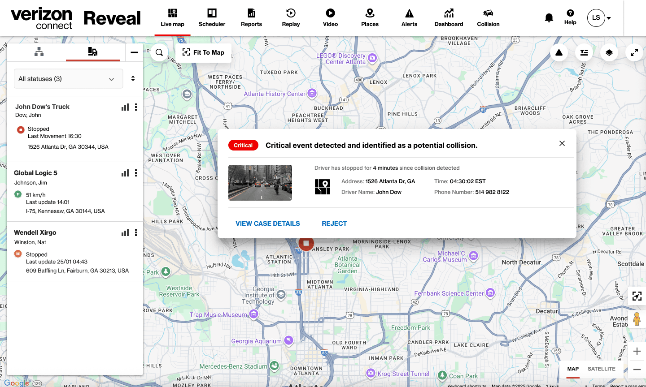The height and width of the screenshot is (387, 646).
Task: Click the Michael C. Carlos Museum marker
Action: click(473, 256)
